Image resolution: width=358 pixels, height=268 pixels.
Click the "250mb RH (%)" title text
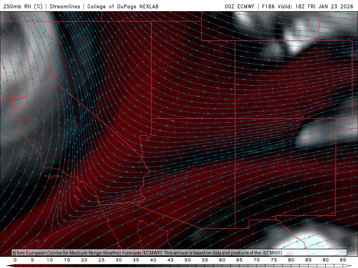pyautogui.click(x=23, y=6)
